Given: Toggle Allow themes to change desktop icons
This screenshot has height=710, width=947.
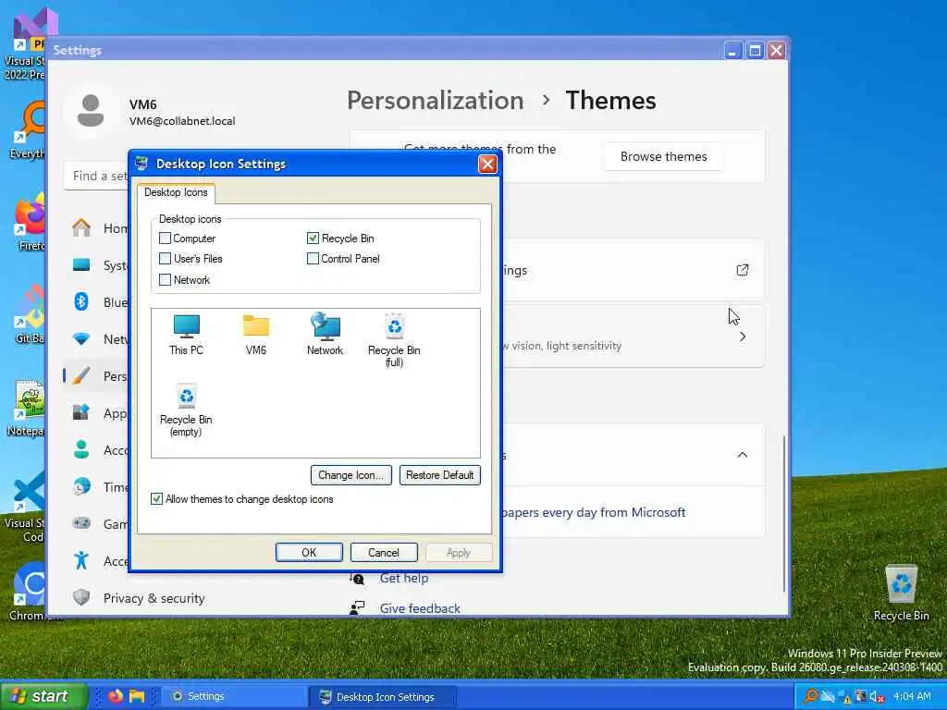Looking at the screenshot, I should pyautogui.click(x=156, y=498).
